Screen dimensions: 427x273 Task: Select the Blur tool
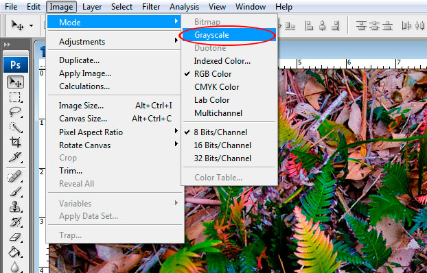(16, 267)
